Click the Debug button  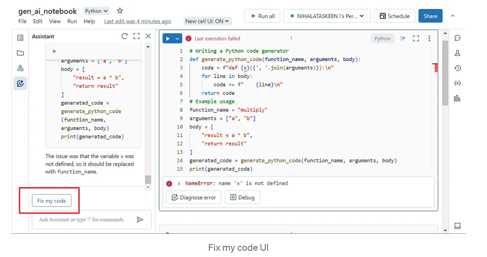pyautogui.click(x=242, y=197)
